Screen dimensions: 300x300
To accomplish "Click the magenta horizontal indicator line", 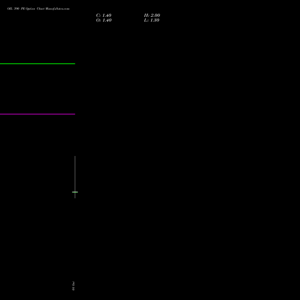I will (x=37, y=114).
